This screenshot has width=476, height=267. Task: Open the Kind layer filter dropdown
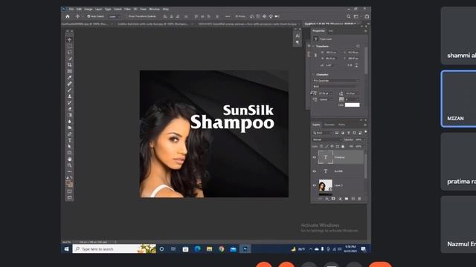(323, 133)
